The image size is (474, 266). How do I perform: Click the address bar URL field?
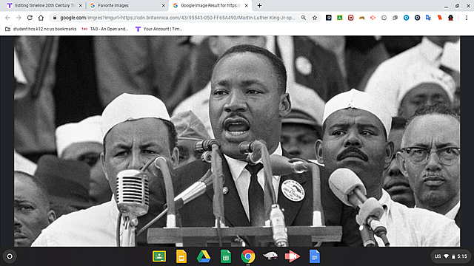click(x=178, y=18)
